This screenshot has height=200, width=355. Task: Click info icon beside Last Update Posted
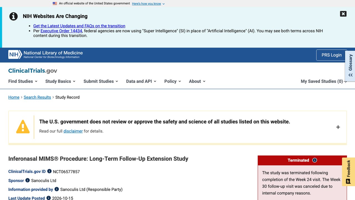(49, 198)
